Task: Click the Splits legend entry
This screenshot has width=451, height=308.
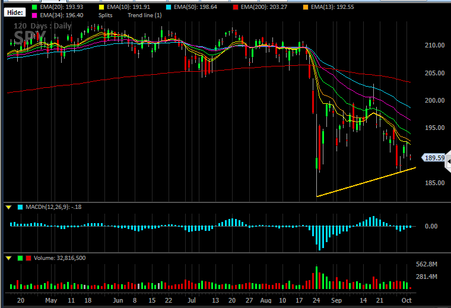Action: click(x=105, y=15)
